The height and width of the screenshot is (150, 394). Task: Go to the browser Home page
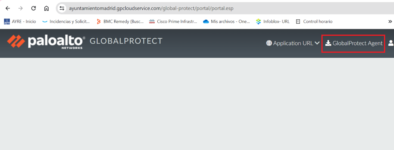coord(46,8)
